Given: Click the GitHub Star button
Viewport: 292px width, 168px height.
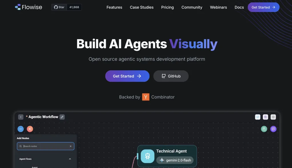Looking at the screenshot, I should coord(59,7).
